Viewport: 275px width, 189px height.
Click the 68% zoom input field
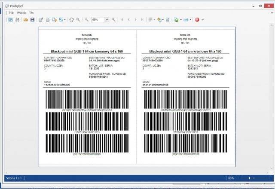click(98, 20)
